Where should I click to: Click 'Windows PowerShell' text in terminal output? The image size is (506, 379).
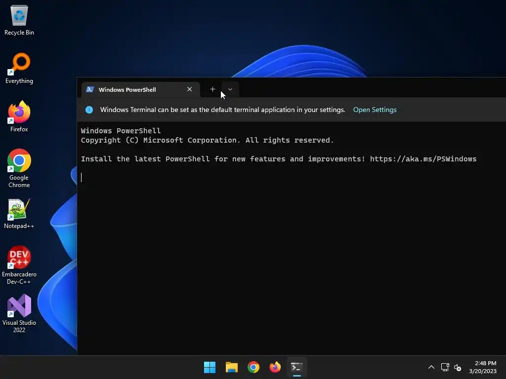121,130
